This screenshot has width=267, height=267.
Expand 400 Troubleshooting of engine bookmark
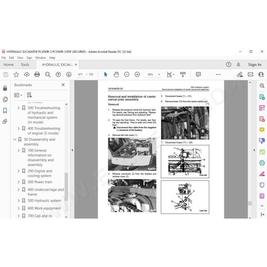[19, 129]
